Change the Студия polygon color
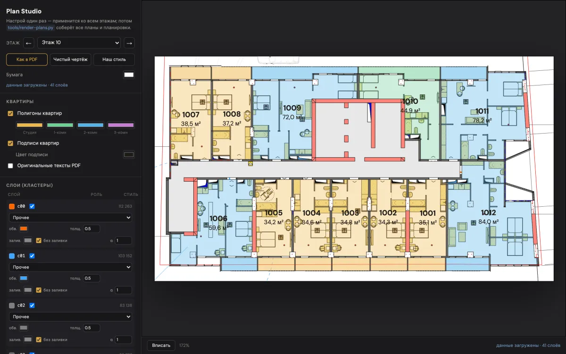Viewport: 566px width, 354px height. 30,125
